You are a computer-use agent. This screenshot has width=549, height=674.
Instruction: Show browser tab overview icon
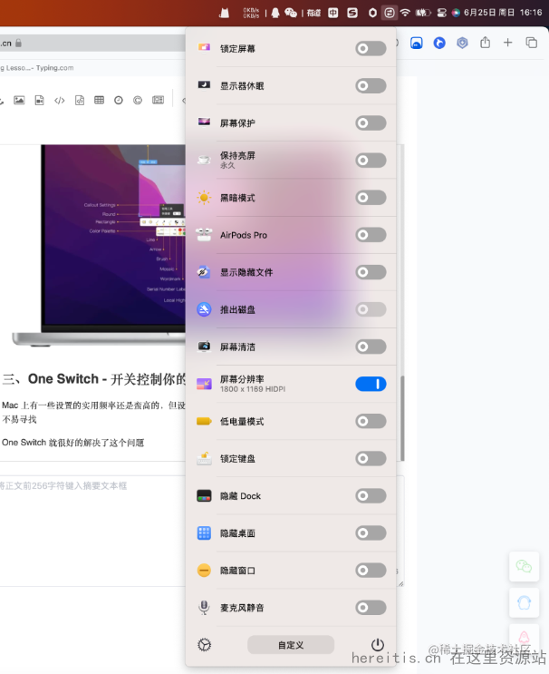pyautogui.click(x=532, y=42)
